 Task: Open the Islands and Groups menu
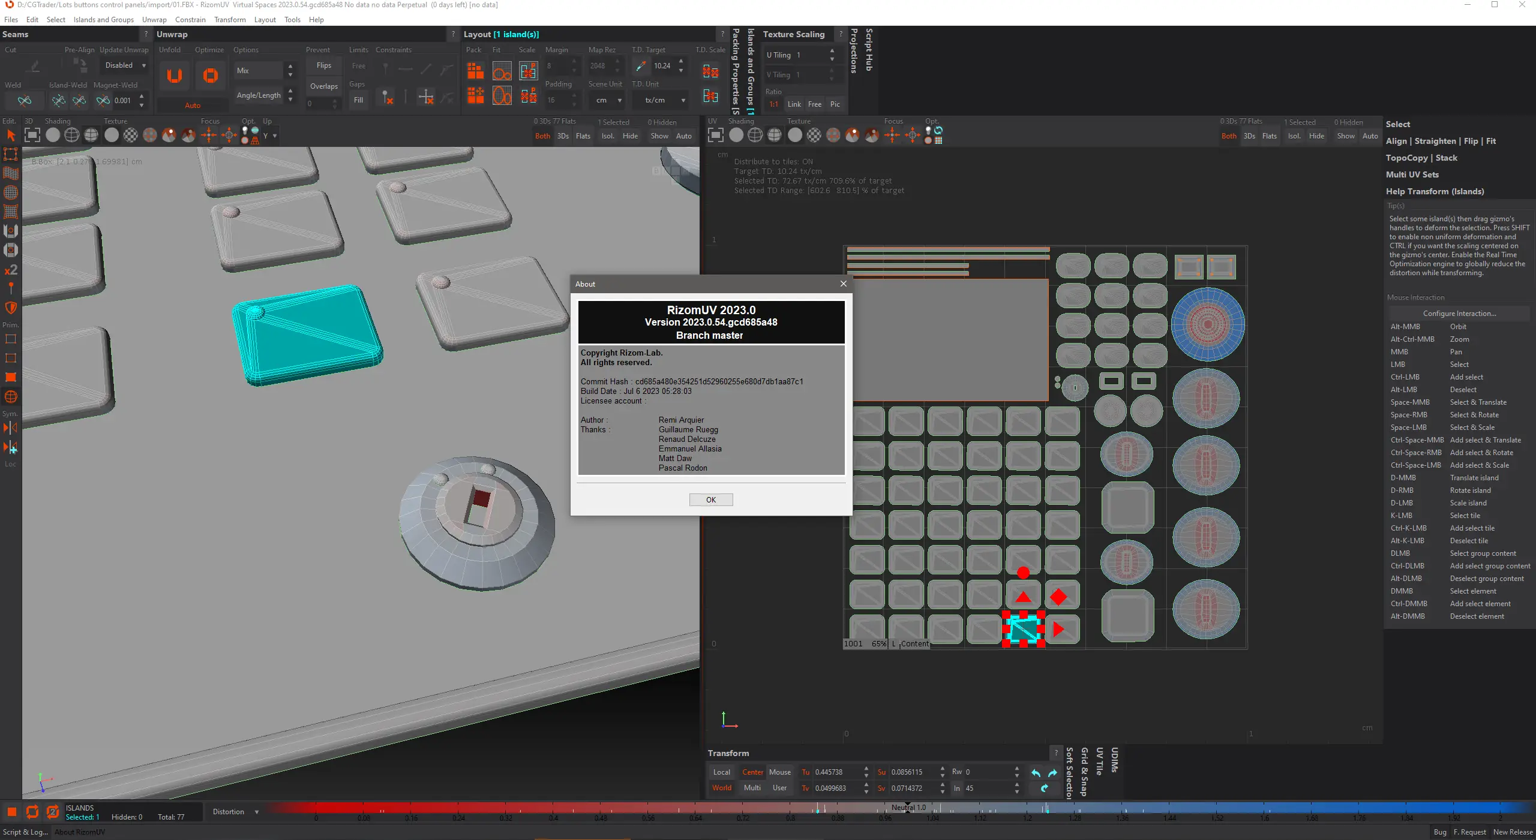(103, 20)
